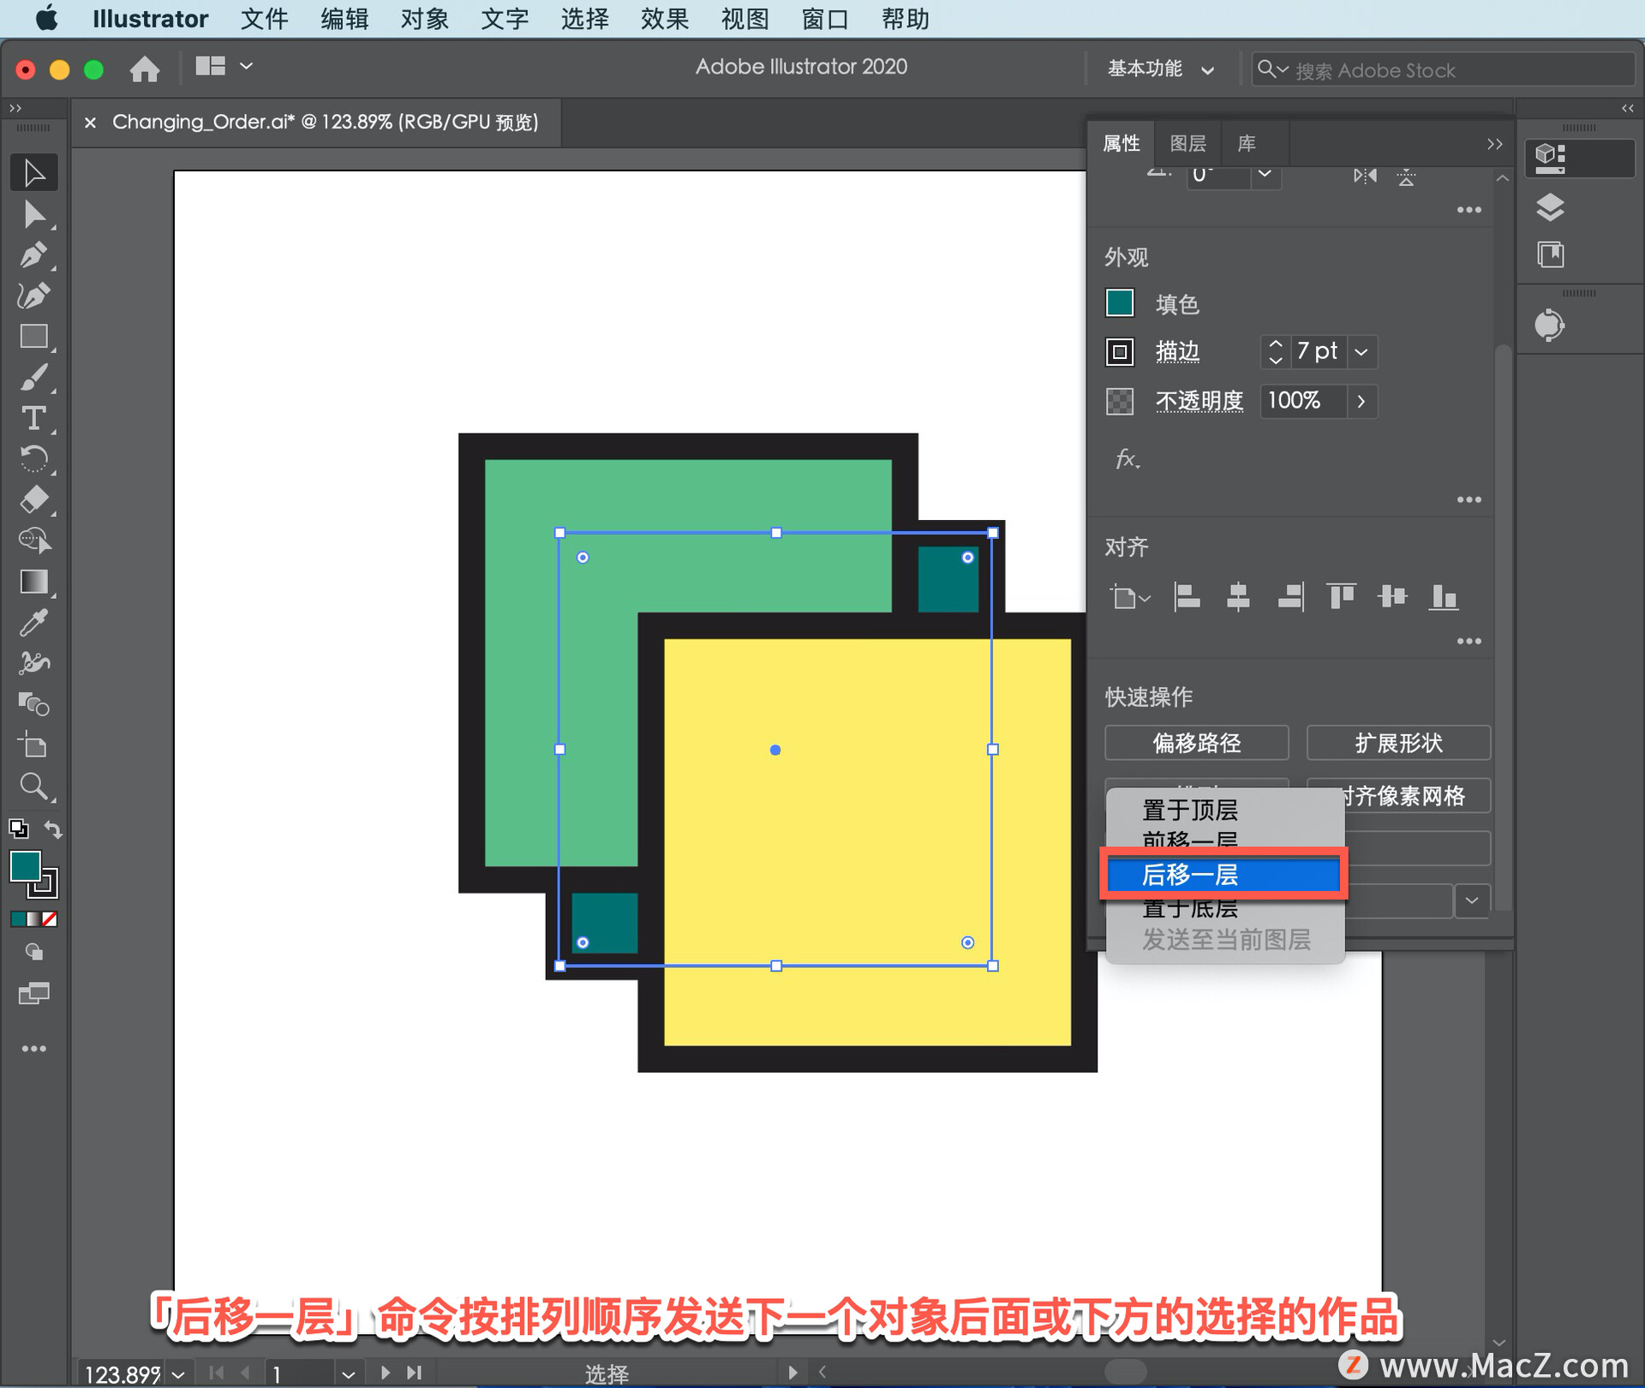Select the Rotate tool
The image size is (1645, 1388).
[34, 459]
